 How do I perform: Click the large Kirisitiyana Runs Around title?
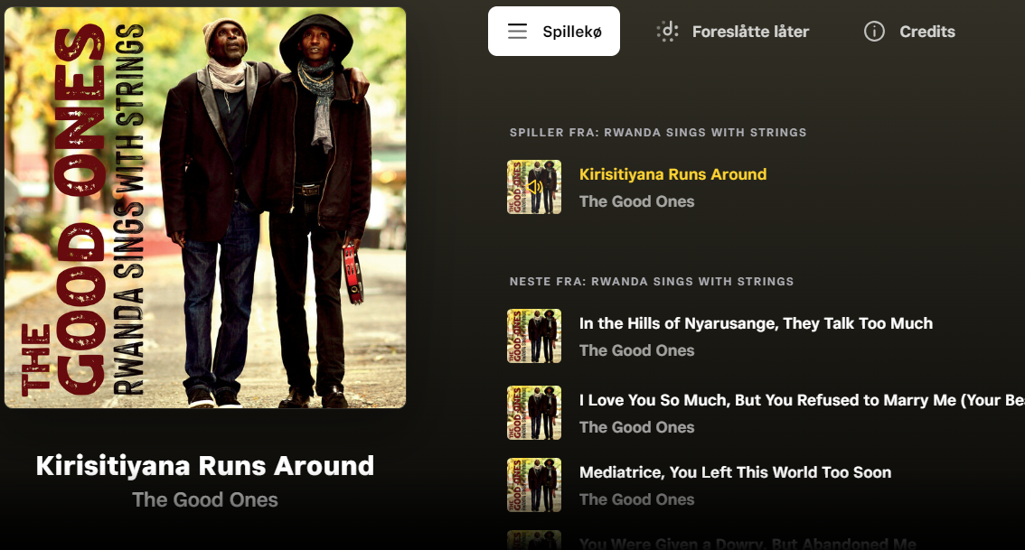[x=205, y=466]
